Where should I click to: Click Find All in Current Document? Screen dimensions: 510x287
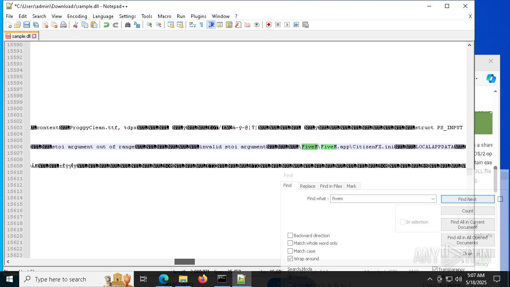click(x=467, y=224)
